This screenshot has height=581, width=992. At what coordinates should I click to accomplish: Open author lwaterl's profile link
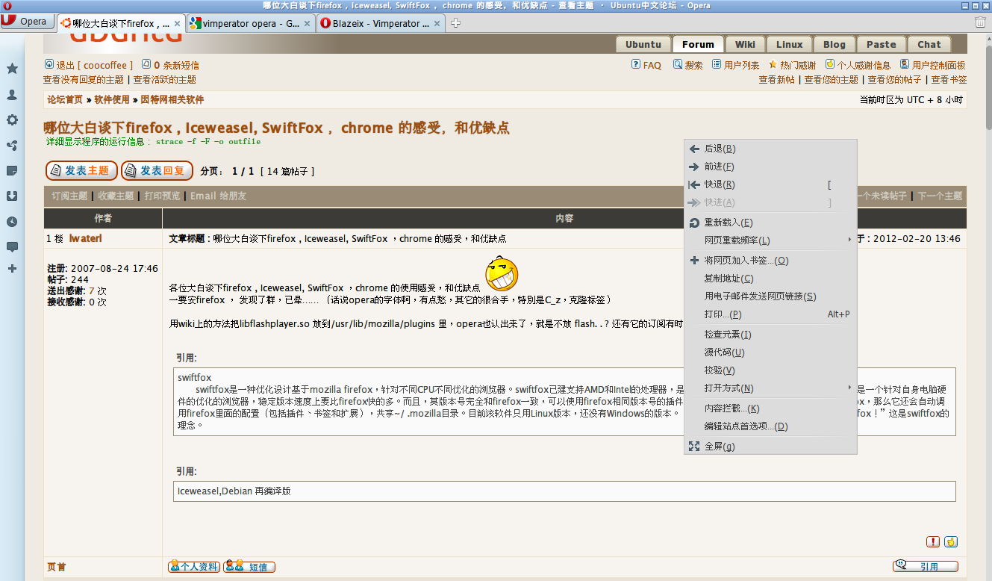coord(85,238)
